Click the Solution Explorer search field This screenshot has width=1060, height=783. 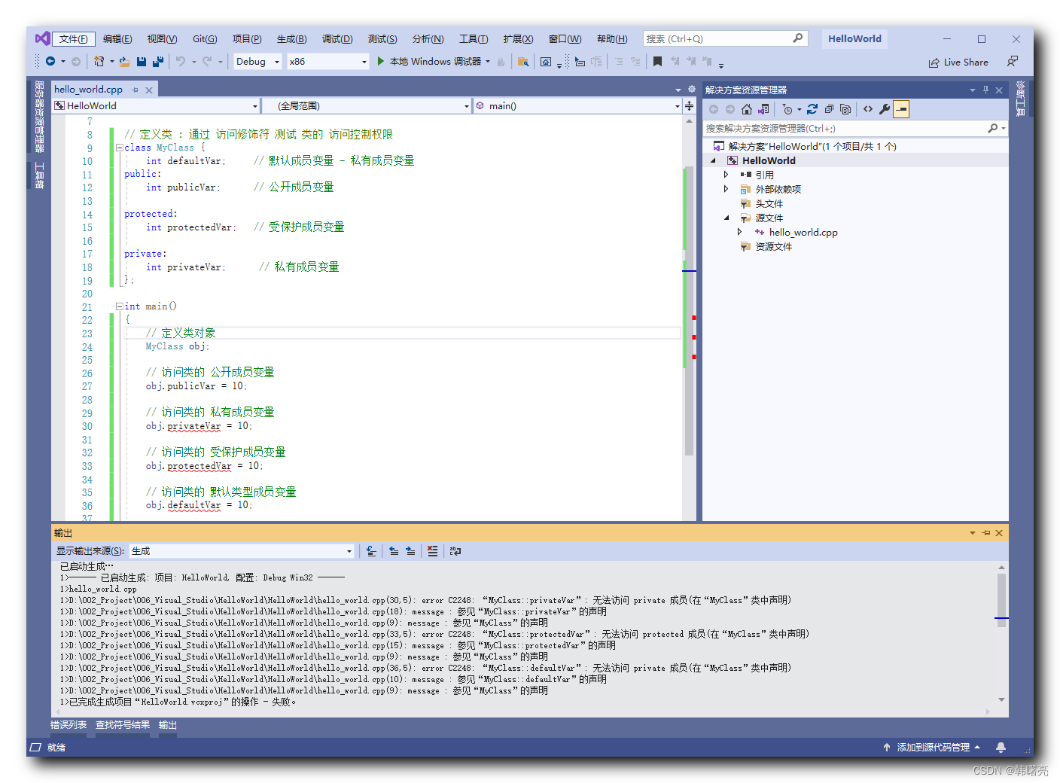point(854,129)
